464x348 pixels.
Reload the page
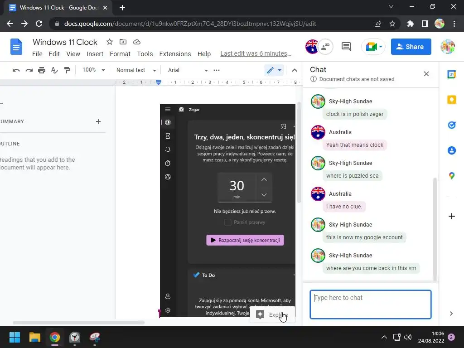pyautogui.click(x=39, y=24)
